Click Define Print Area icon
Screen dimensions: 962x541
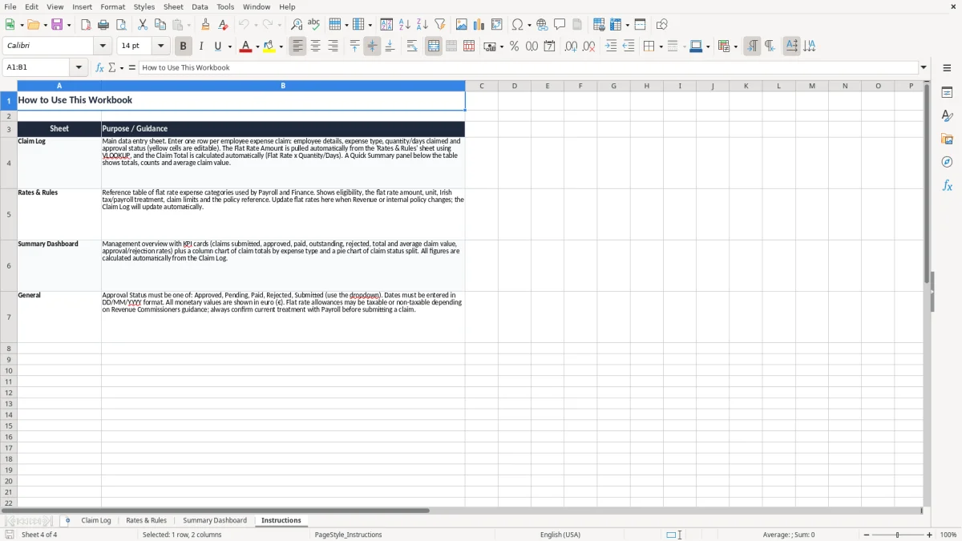599,25
